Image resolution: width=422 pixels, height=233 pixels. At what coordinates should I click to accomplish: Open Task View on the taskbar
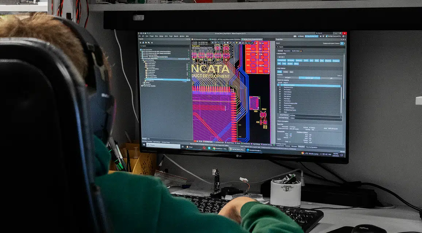(183, 147)
